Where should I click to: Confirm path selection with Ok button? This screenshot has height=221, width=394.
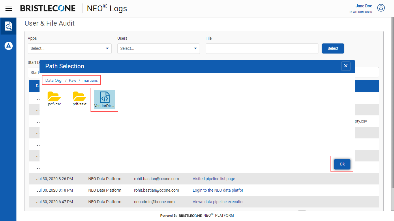342,164
